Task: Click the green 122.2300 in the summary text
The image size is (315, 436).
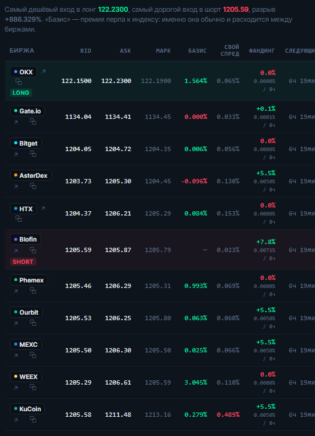Action: click(113, 9)
